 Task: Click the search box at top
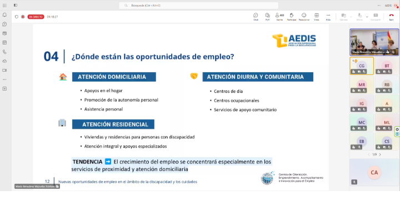click(198, 6)
